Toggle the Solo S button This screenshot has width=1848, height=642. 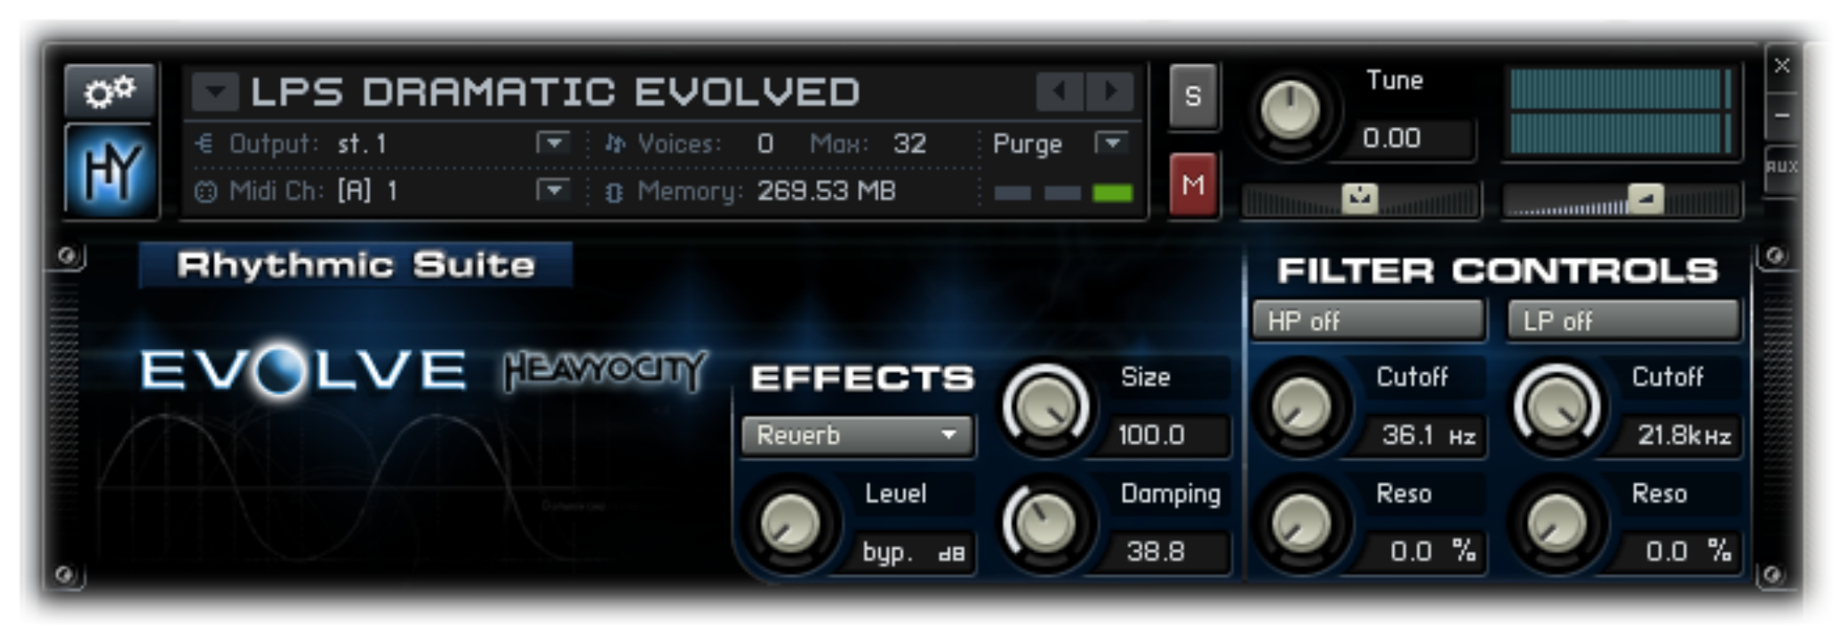coord(1193,96)
